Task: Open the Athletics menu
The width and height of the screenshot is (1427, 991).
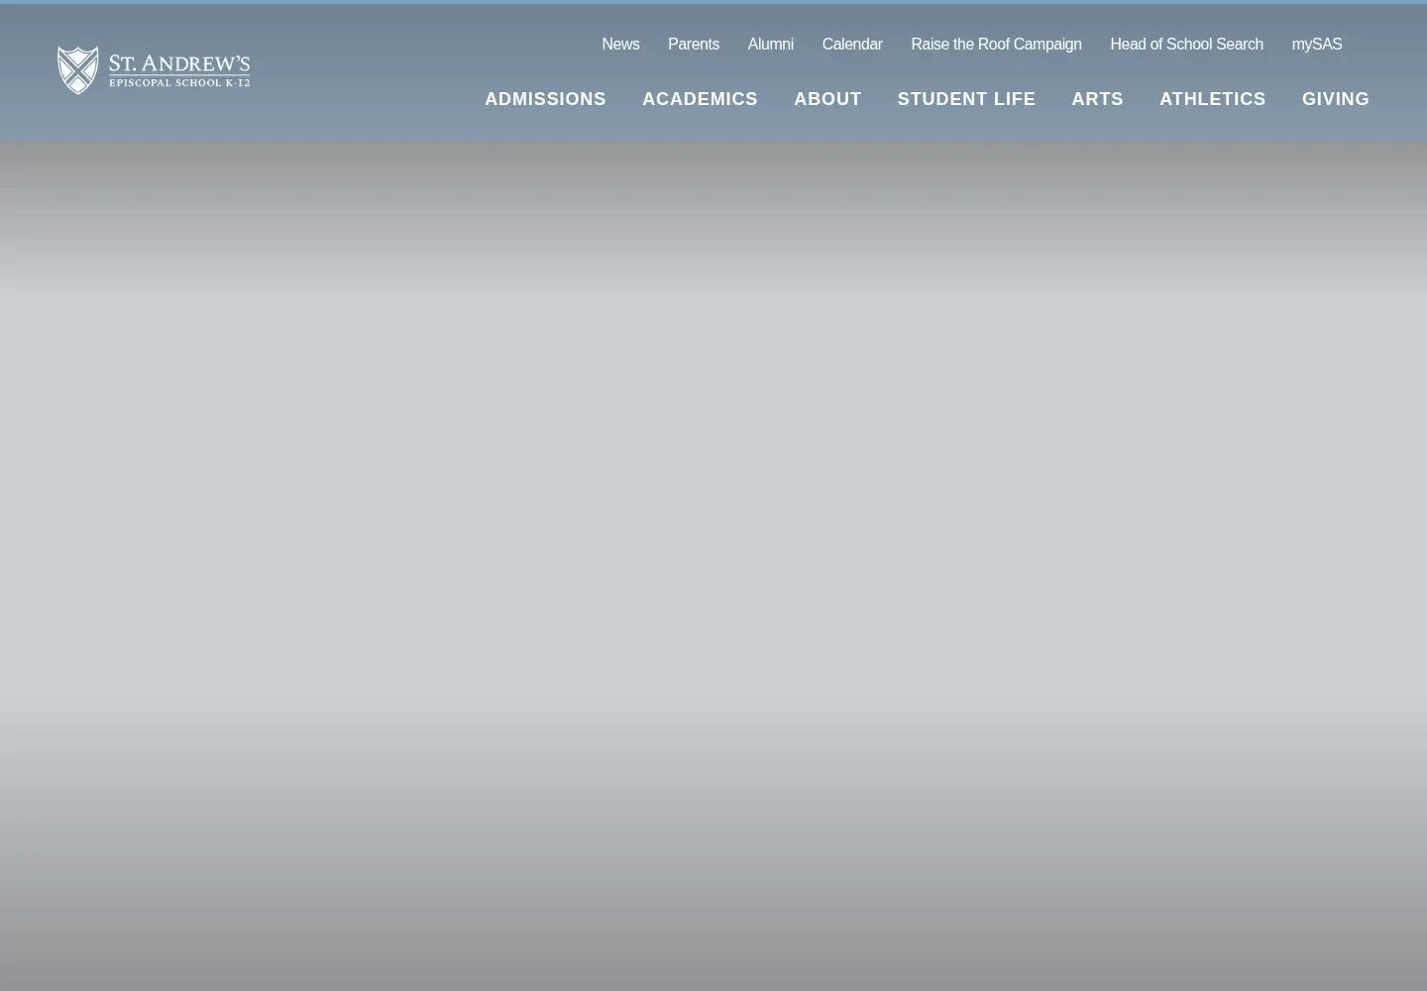Action: pyautogui.click(x=1212, y=99)
